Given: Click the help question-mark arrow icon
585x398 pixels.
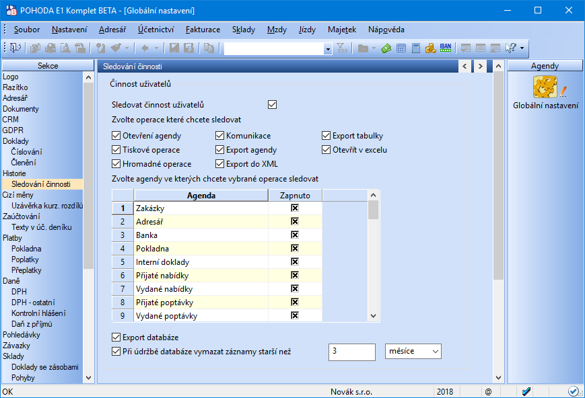Looking at the screenshot, I should click(511, 48).
